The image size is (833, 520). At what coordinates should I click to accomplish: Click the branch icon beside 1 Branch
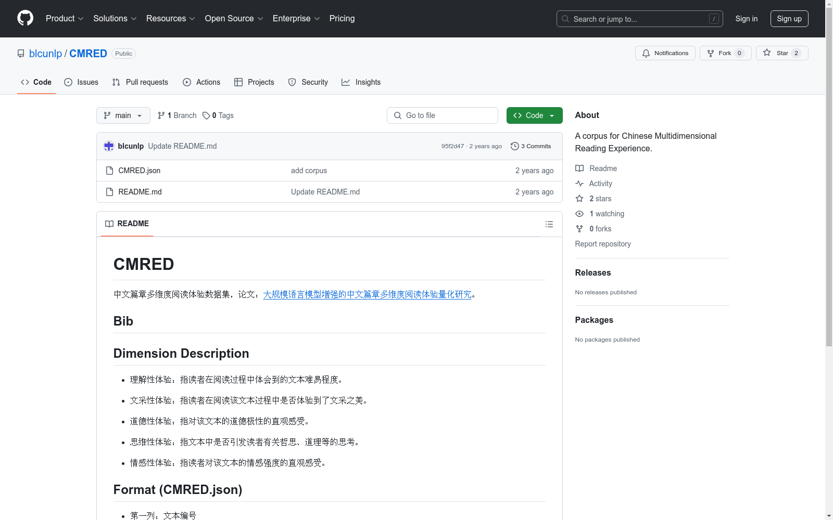point(161,115)
